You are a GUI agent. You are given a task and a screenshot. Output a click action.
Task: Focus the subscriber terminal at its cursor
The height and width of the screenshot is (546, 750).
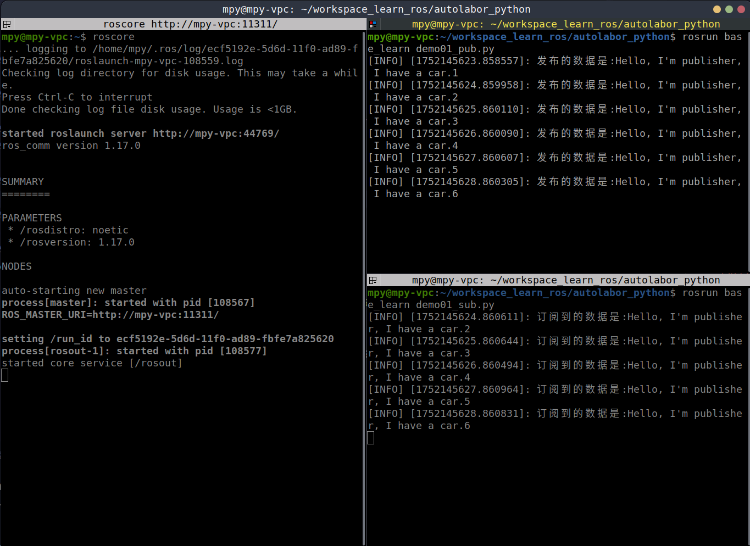pyautogui.click(x=371, y=438)
